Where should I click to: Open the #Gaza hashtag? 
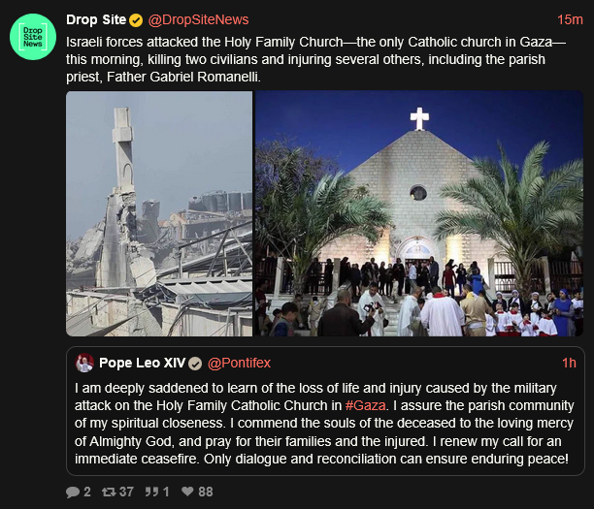365,405
